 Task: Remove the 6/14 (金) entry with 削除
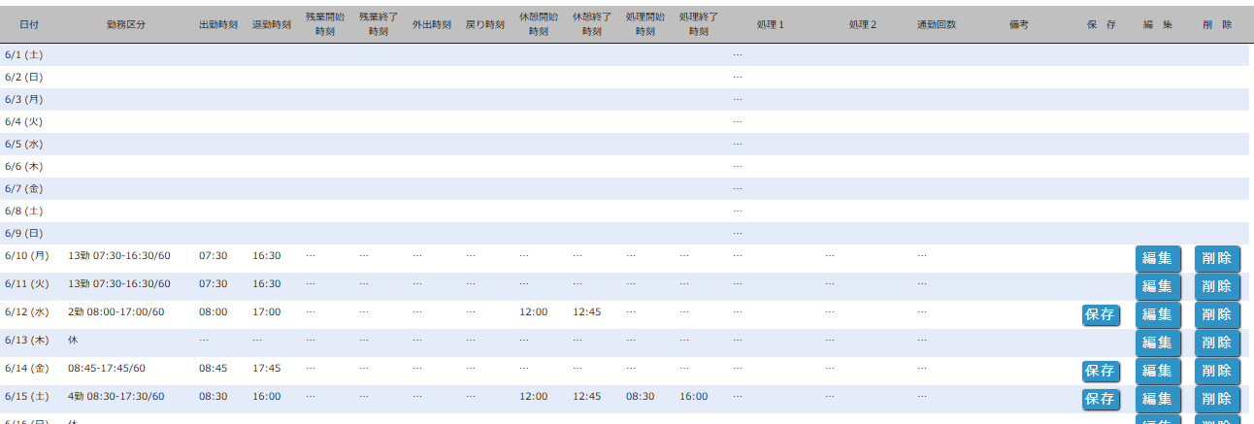(1217, 371)
